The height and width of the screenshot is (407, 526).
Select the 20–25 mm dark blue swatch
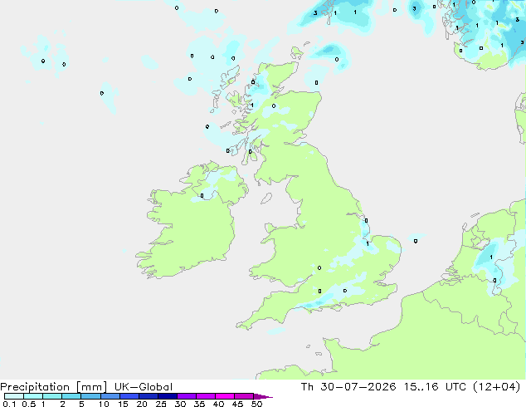(148, 396)
